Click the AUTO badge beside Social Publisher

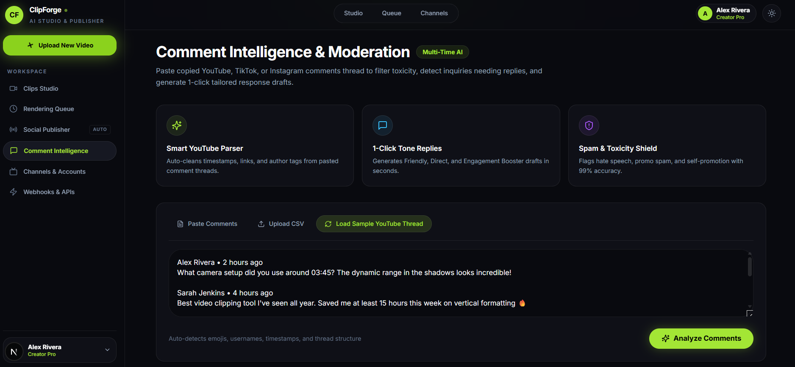[100, 130]
